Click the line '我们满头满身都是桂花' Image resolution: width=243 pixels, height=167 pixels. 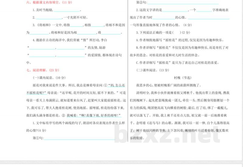(x=43, y=115)
